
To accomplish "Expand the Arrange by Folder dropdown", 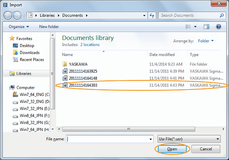I will coord(206,41).
